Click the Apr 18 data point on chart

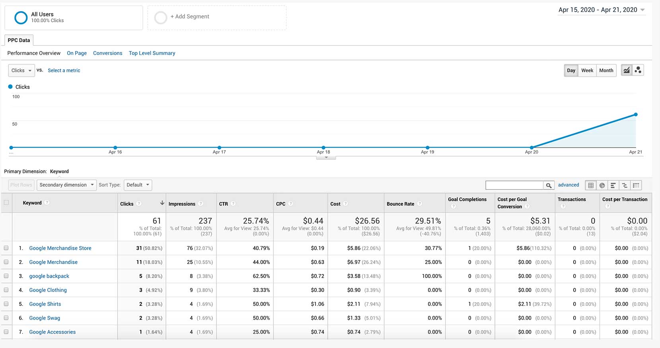pos(323,148)
